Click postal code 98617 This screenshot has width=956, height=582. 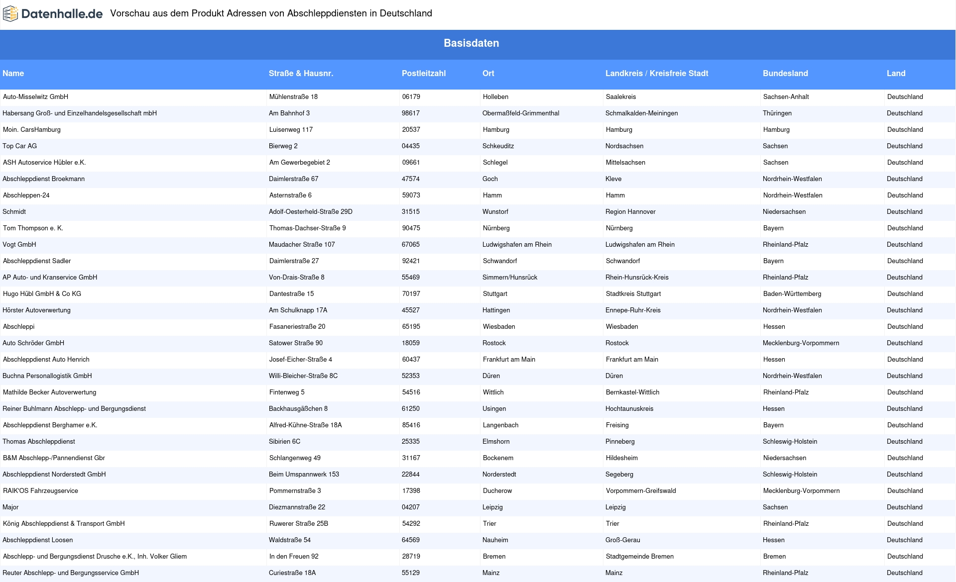pyautogui.click(x=411, y=113)
